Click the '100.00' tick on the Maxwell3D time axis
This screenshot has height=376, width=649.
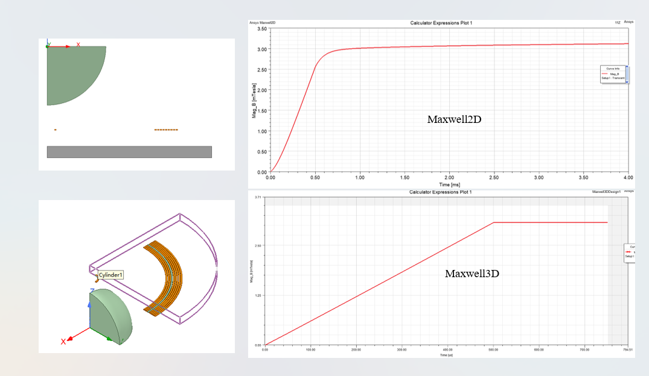310,349
